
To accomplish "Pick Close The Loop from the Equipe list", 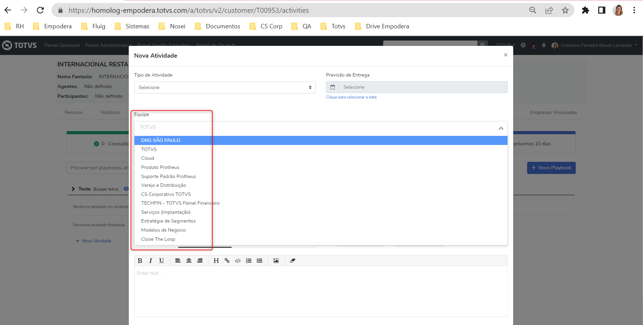I will (x=321, y=239).
